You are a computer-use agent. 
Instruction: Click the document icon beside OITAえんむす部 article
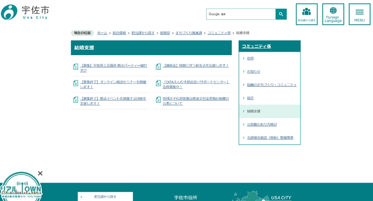pyautogui.click(x=158, y=83)
